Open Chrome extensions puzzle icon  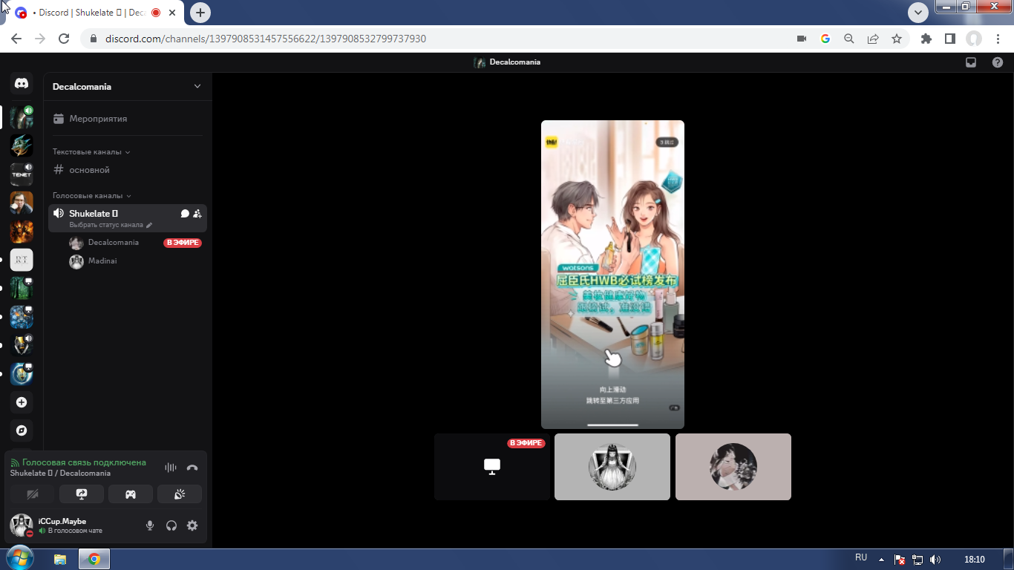click(x=926, y=39)
